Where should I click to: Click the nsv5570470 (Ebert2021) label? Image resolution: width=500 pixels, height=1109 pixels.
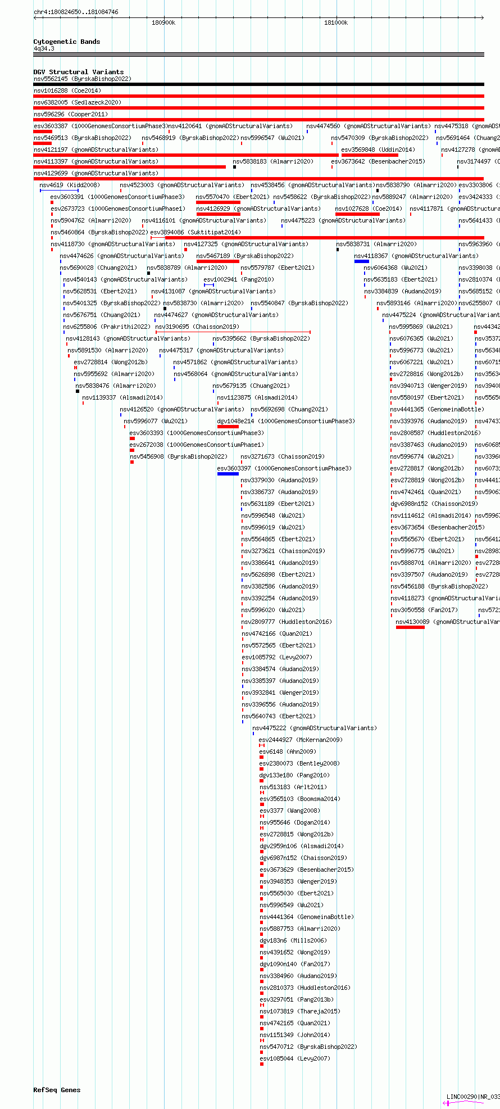point(233,197)
